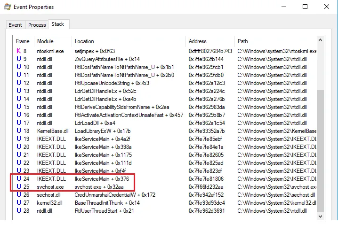The width and height of the screenshot is (338, 232).
Task: Click the Location column header
Action: (x=84, y=41)
